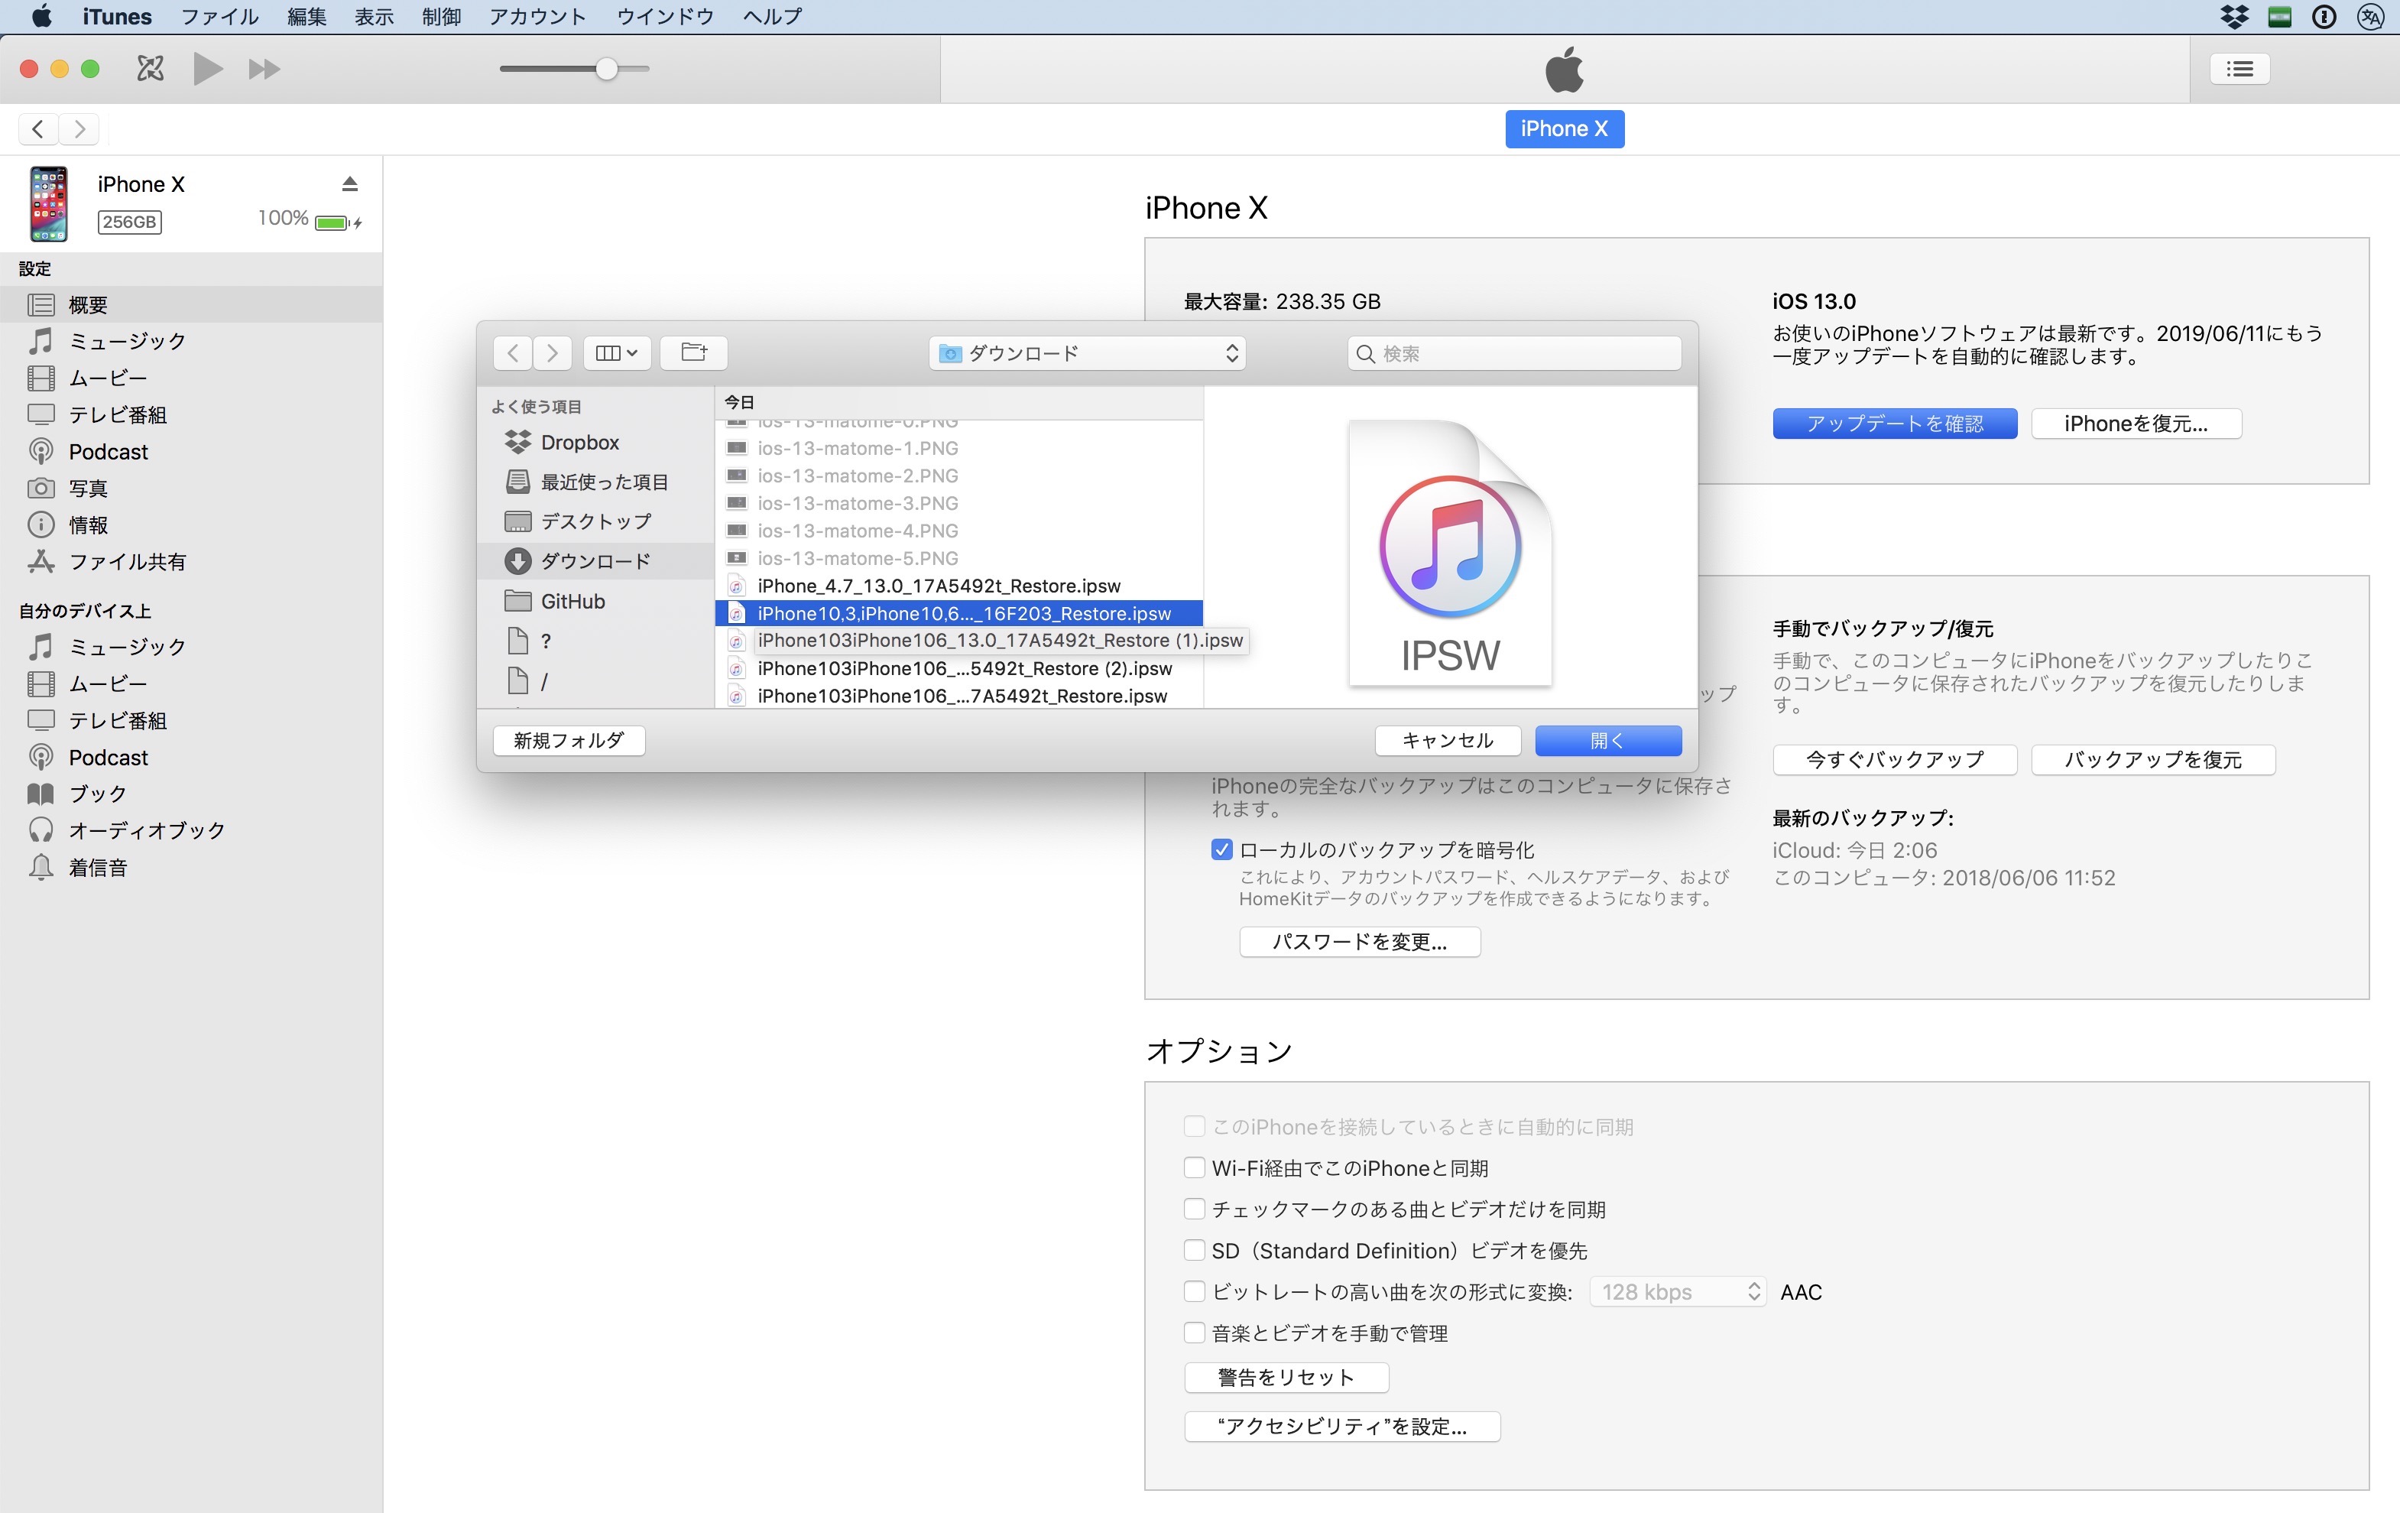Image resolution: width=2400 pixels, height=1513 pixels.
Task: Click the play button
Action: 207,69
